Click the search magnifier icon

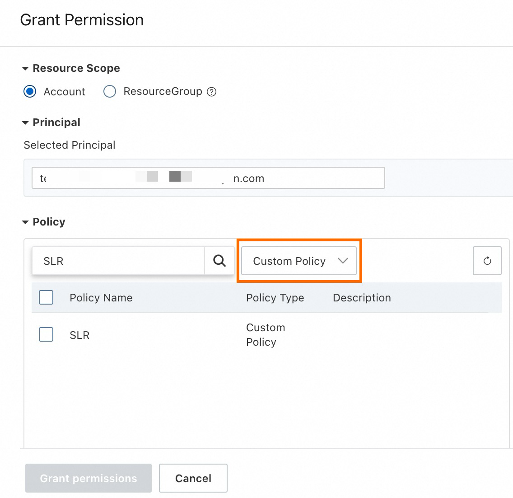219,261
